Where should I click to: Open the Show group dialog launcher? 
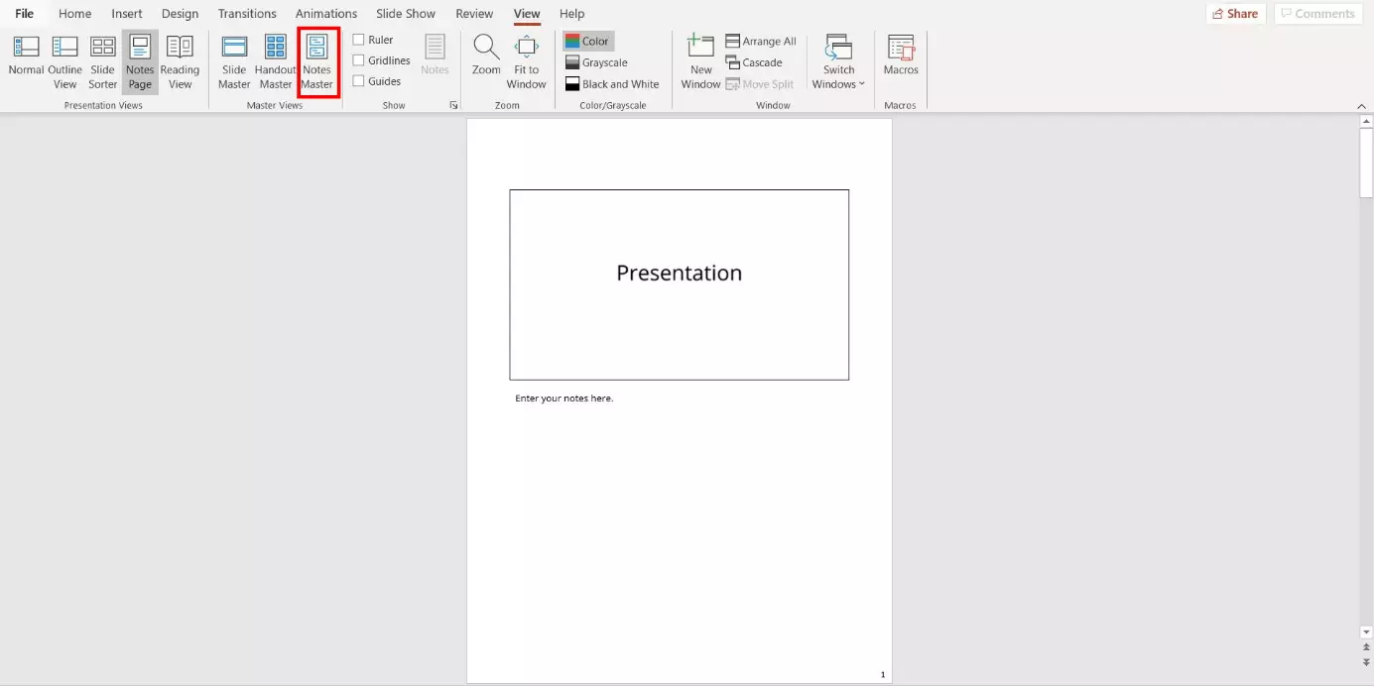tap(453, 105)
